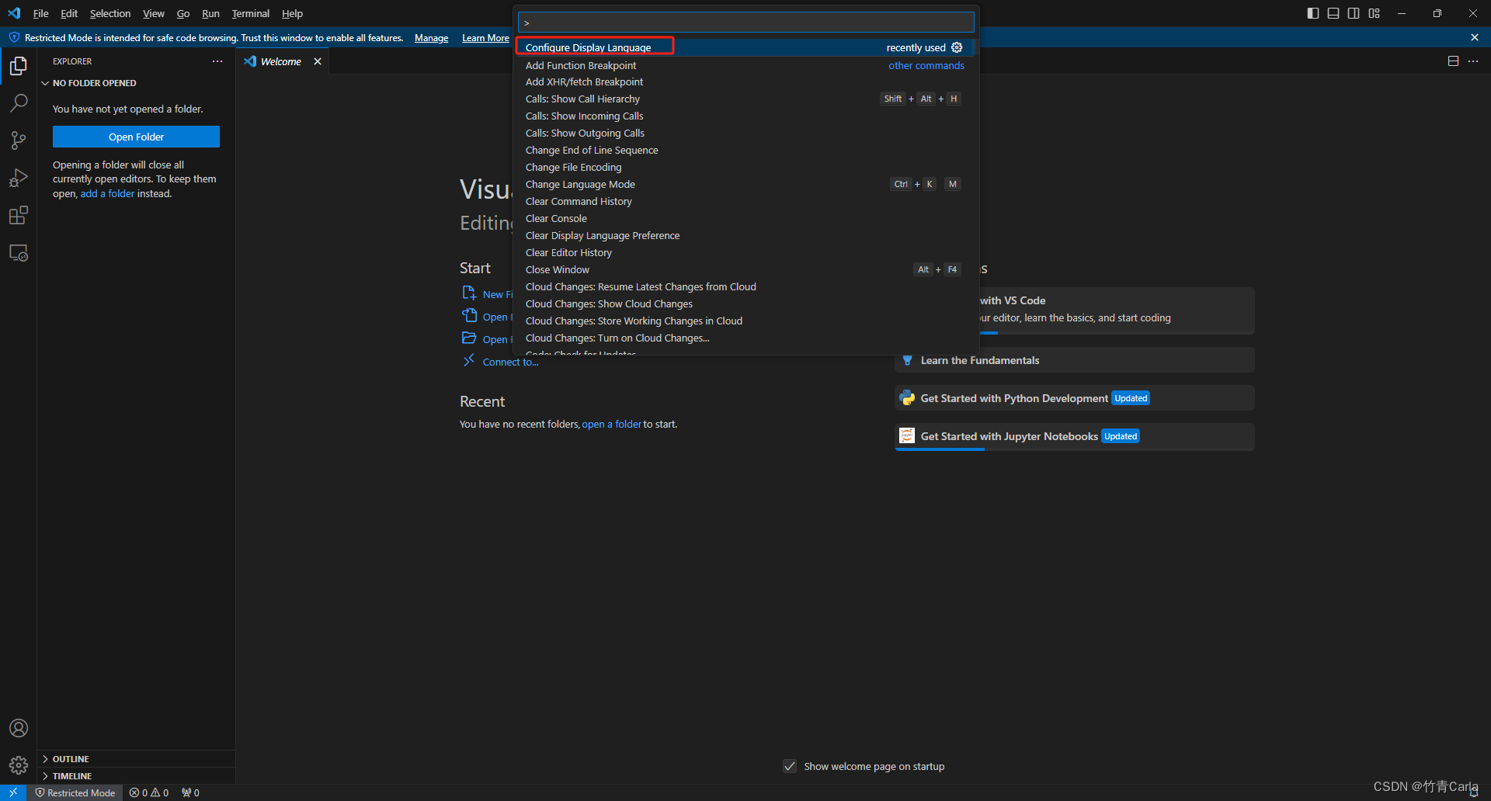Select Cloud Changes: Show Cloud Changes
This screenshot has height=801, width=1491.
pyautogui.click(x=744, y=303)
